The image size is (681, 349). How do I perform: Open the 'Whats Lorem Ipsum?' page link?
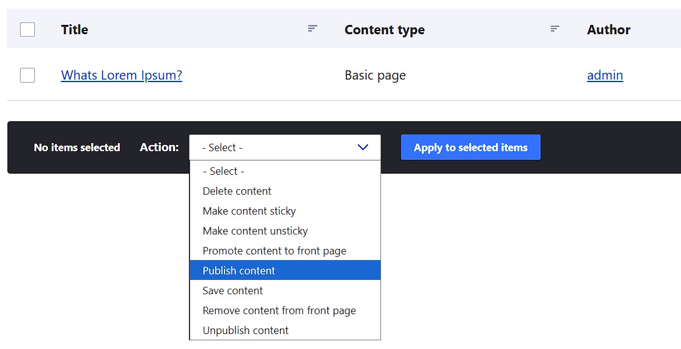point(122,75)
